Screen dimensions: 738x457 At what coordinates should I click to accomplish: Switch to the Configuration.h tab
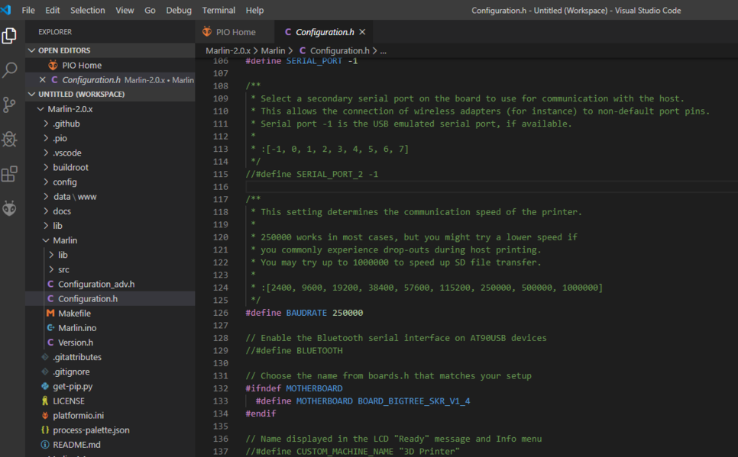tap(325, 32)
